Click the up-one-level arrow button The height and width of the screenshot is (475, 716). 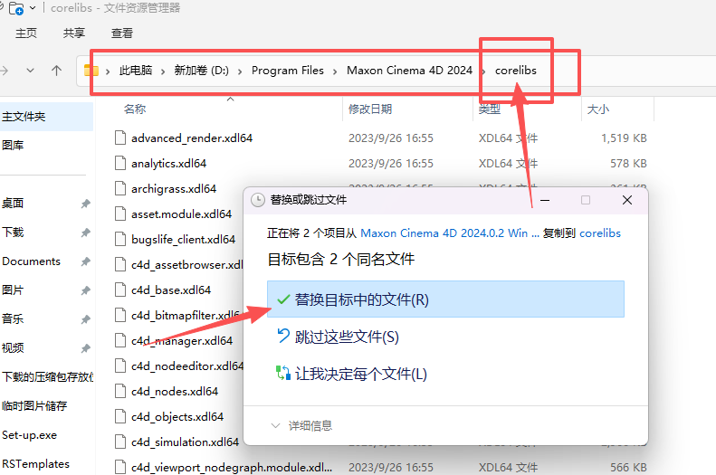(57, 71)
